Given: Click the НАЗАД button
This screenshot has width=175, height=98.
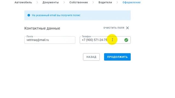Looking at the screenshot, I should tap(91, 57).
